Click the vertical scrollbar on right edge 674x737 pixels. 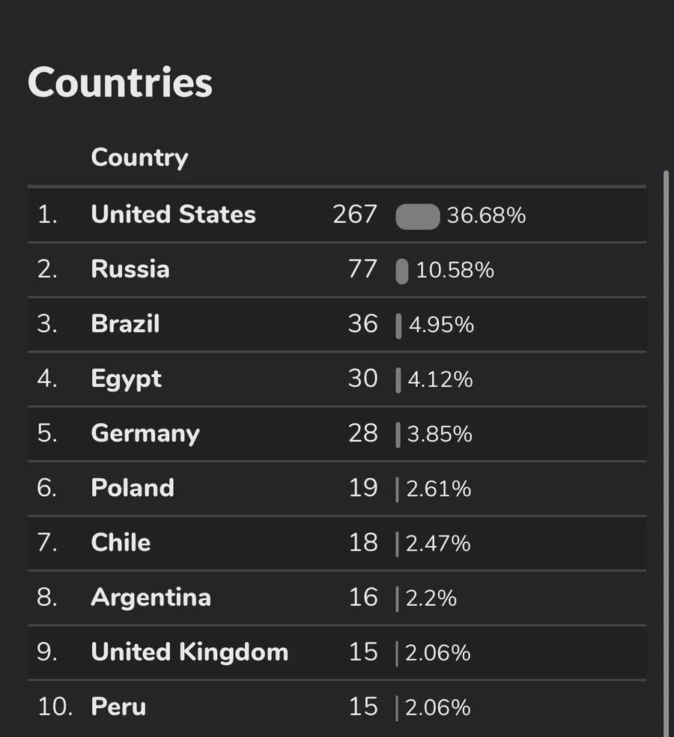pyautogui.click(x=666, y=453)
